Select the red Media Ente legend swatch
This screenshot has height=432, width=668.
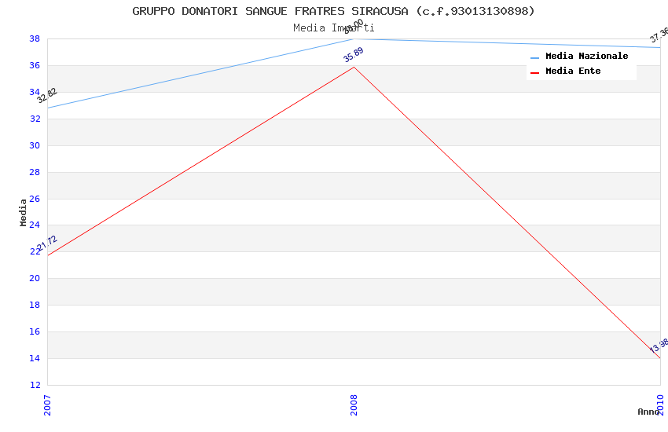click(534, 73)
